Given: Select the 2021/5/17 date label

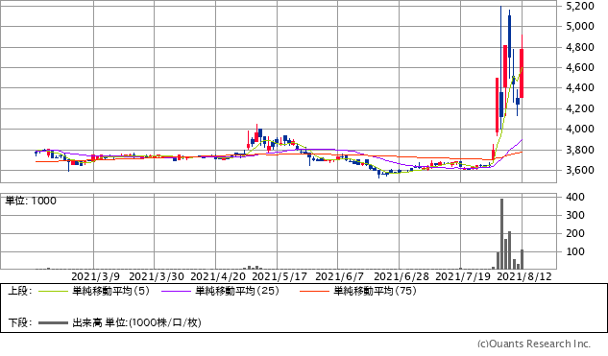Looking at the screenshot, I should point(280,276).
